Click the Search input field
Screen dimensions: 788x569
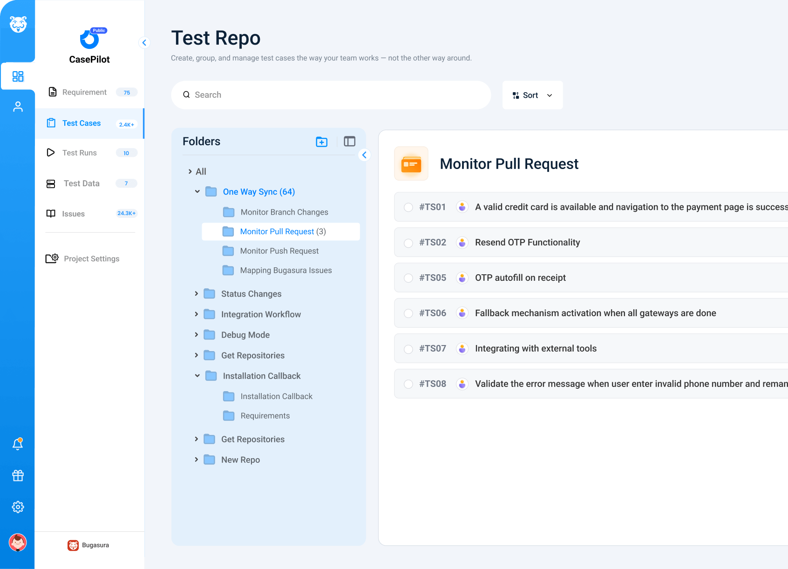tap(331, 95)
